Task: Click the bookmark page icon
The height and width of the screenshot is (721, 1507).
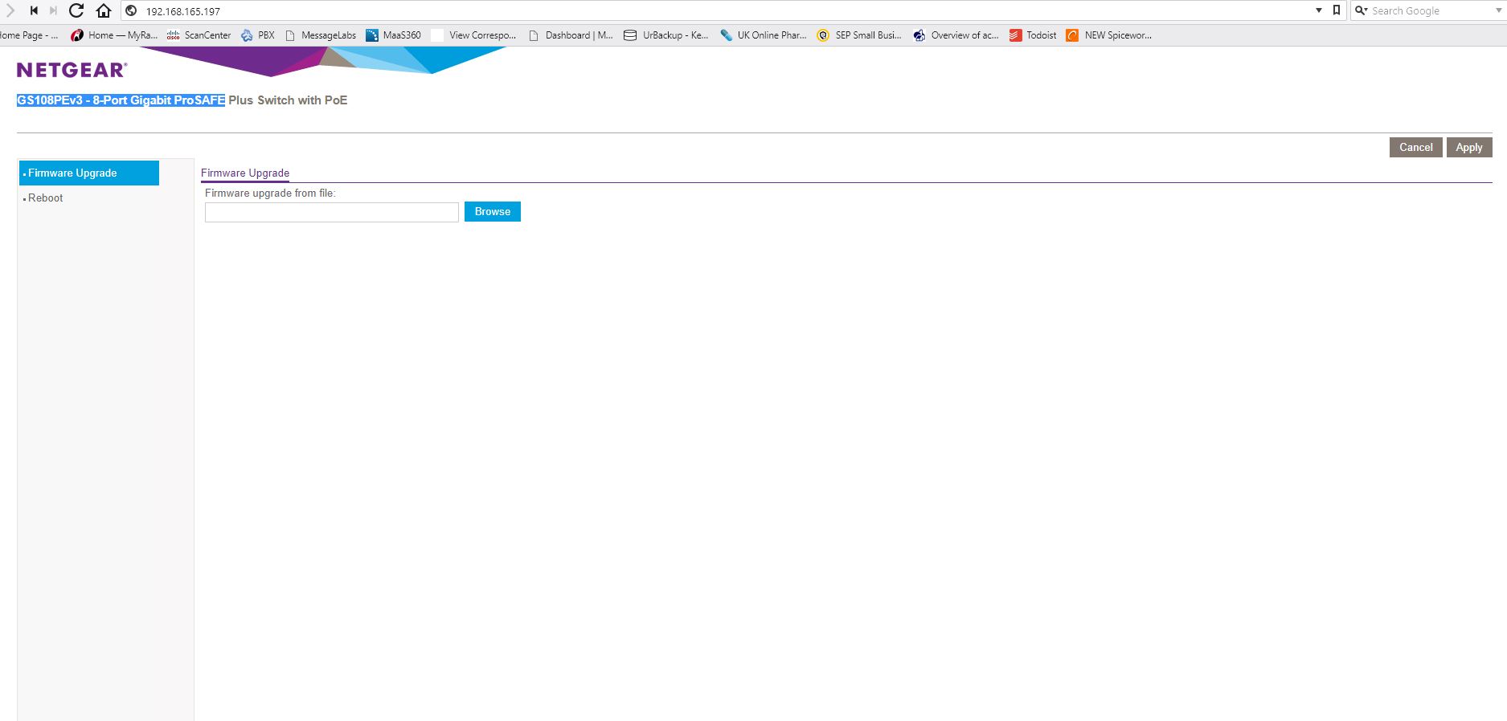Action: point(1337,10)
